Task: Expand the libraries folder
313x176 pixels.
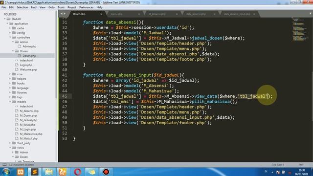Action: (x=10, y=92)
